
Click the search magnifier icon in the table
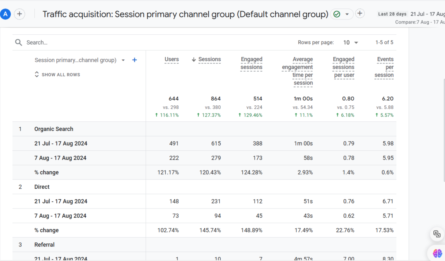19,42
